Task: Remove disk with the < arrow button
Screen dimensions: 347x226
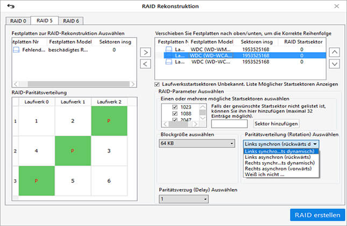Action: (x=145, y=64)
